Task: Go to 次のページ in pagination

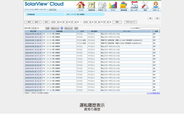Action: [x=68, y=28]
